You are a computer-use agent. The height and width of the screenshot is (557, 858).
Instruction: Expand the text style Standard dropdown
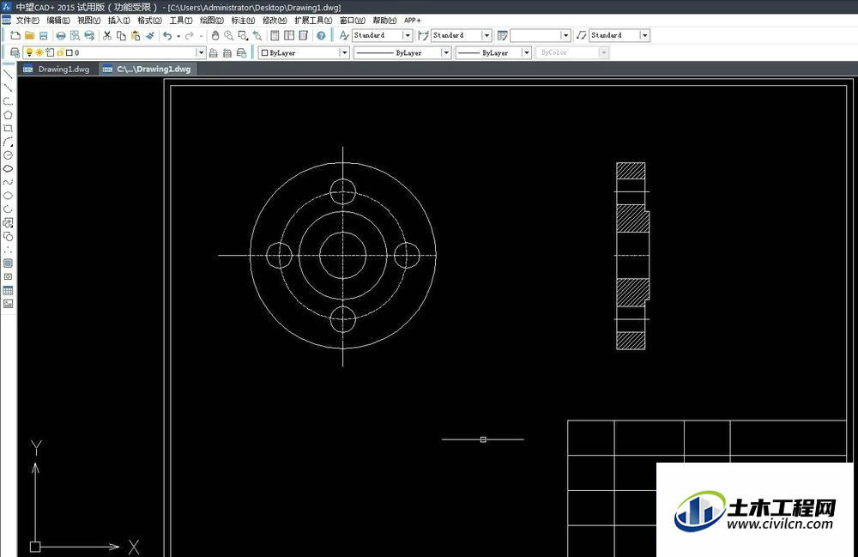pos(407,35)
